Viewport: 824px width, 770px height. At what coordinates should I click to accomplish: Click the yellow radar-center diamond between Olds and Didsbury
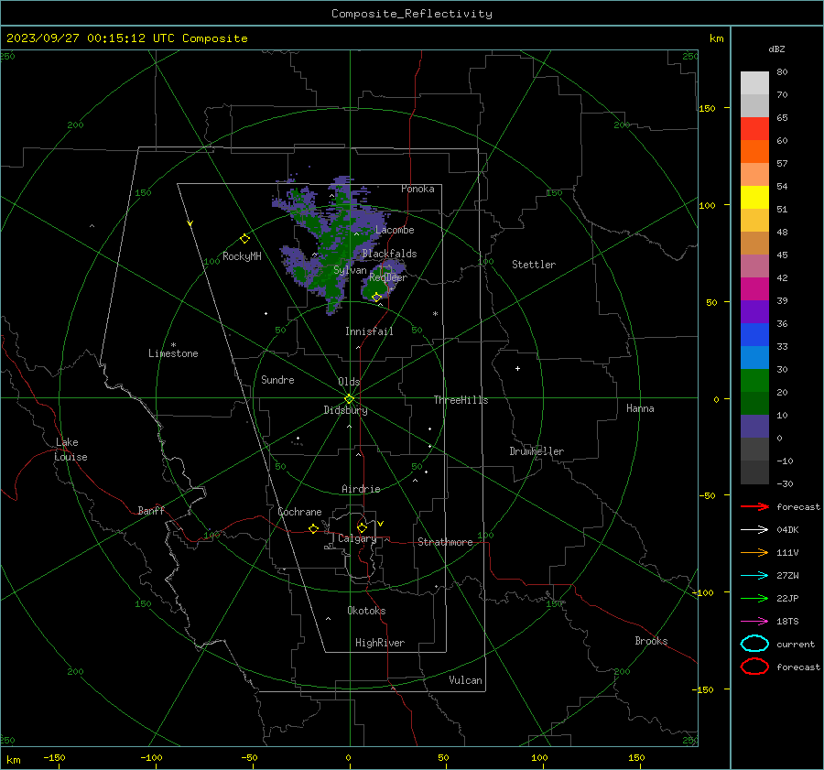(x=349, y=399)
